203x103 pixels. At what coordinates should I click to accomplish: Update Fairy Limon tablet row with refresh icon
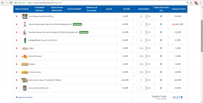161,80
